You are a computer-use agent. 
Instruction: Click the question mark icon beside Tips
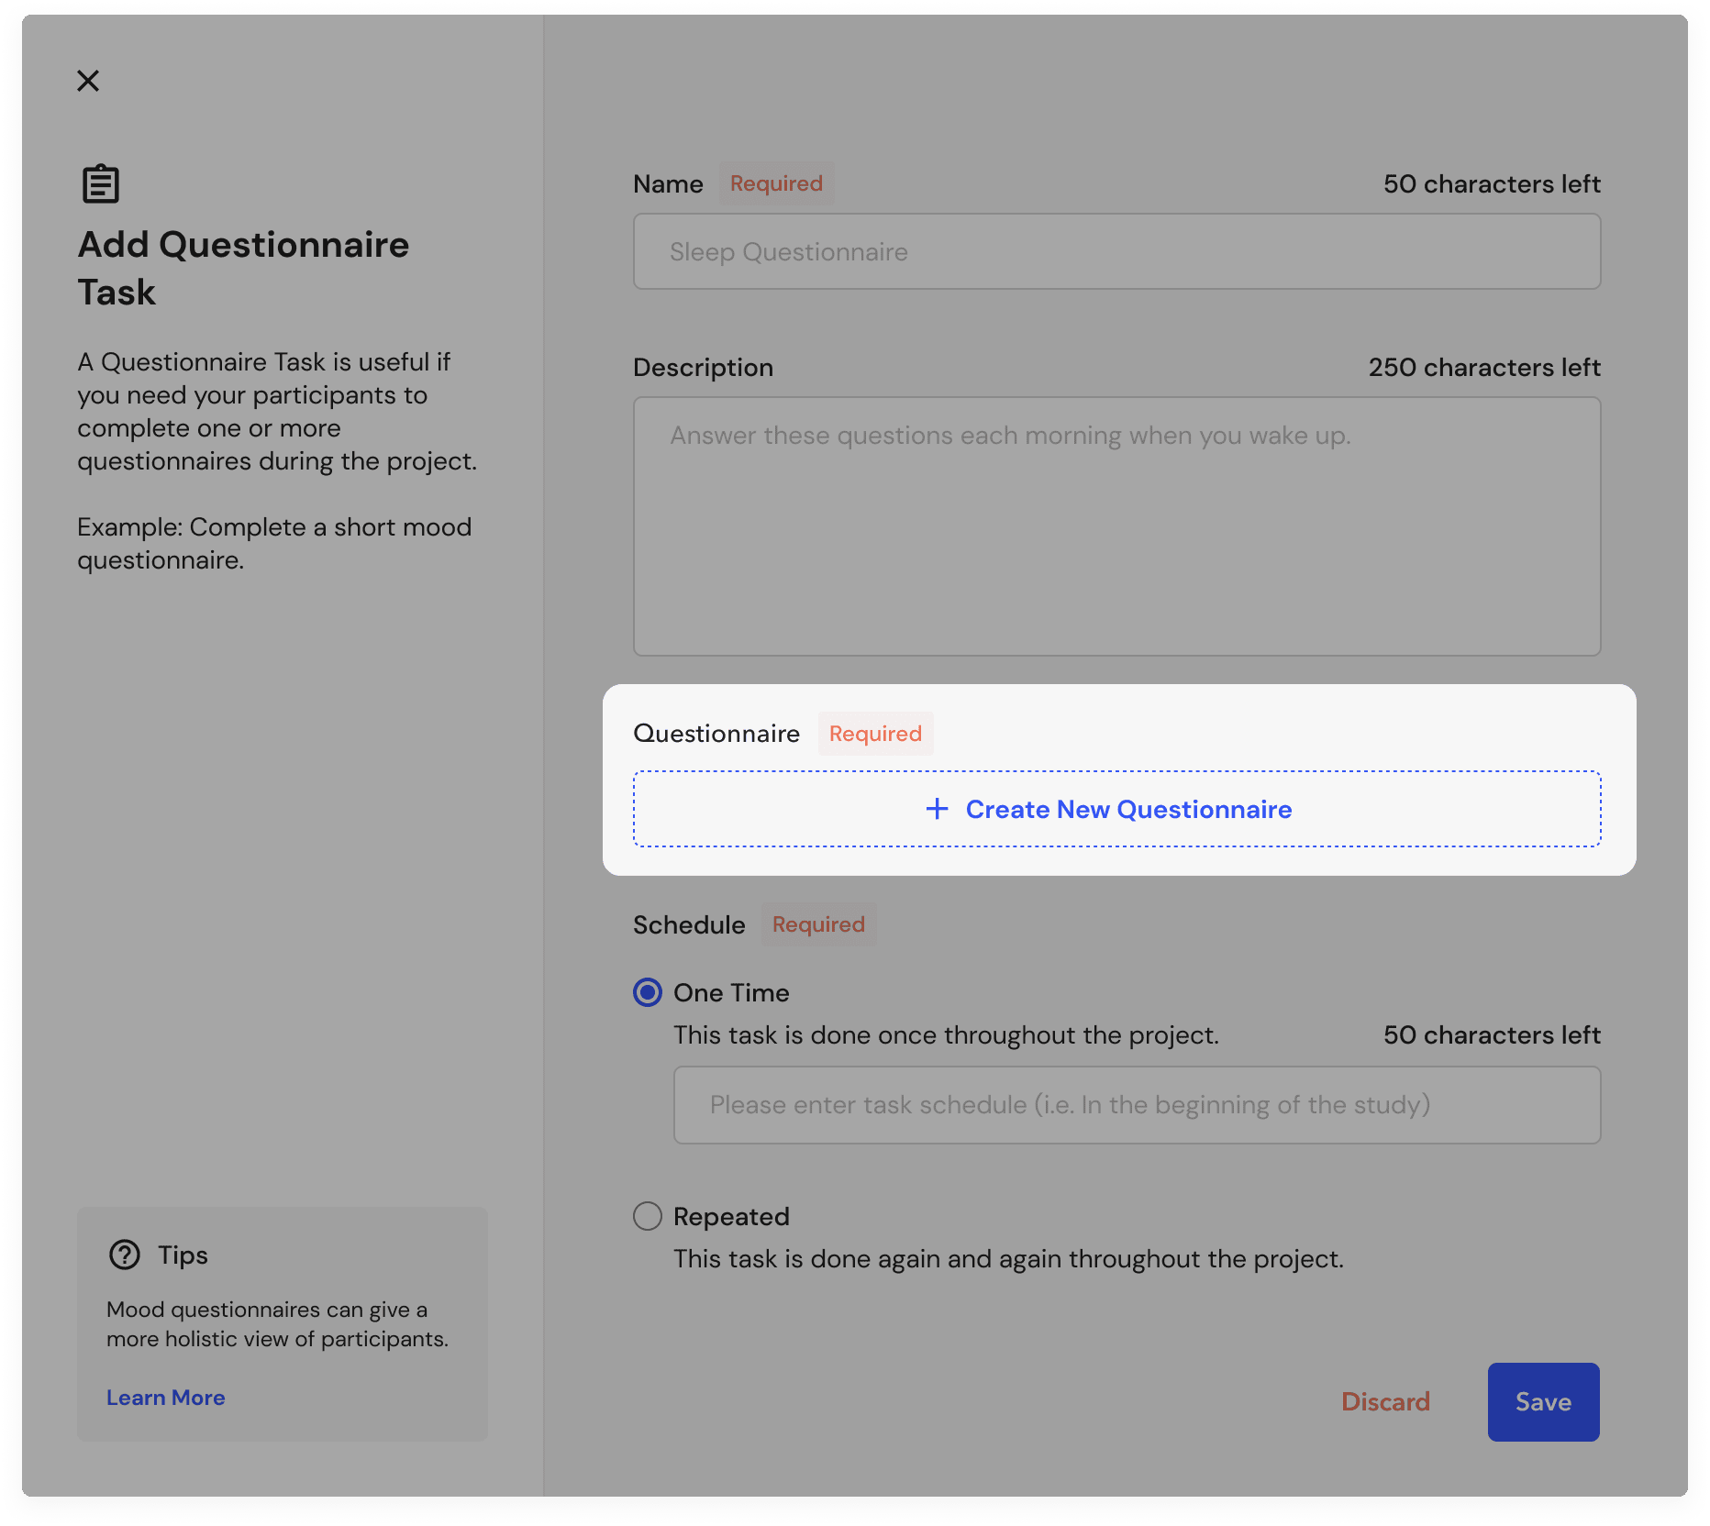pyautogui.click(x=126, y=1254)
